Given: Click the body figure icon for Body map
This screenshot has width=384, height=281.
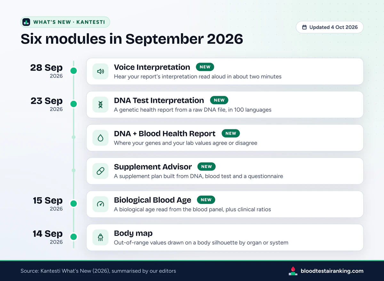Looking at the screenshot, I should pyautogui.click(x=100, y=238).
